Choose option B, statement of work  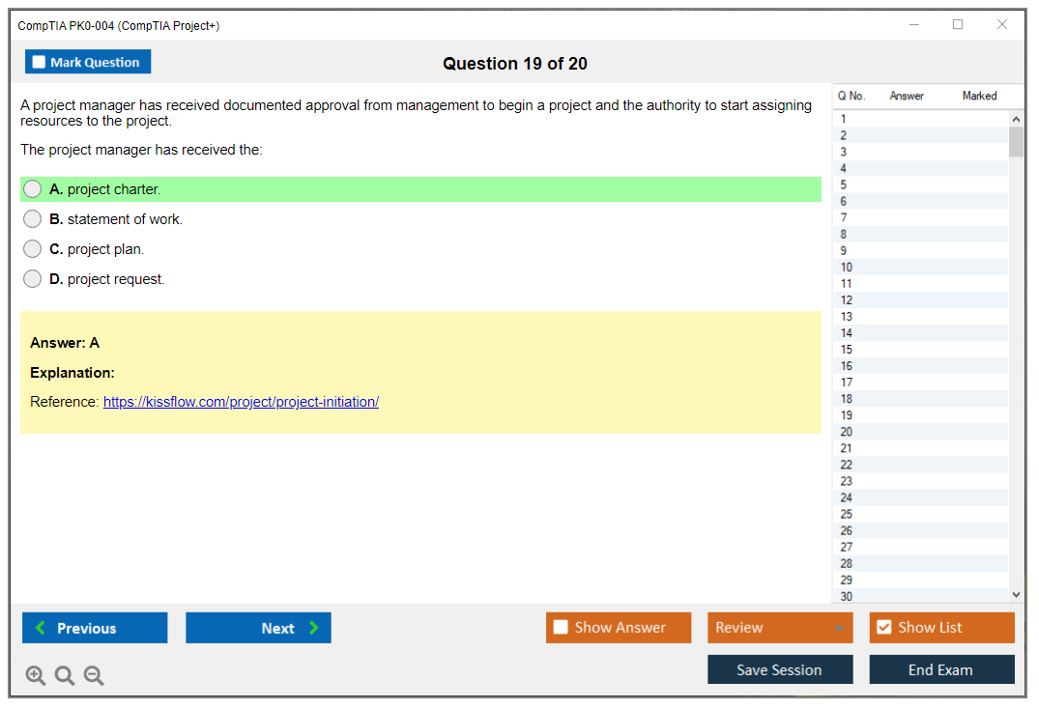pos(33,219)
